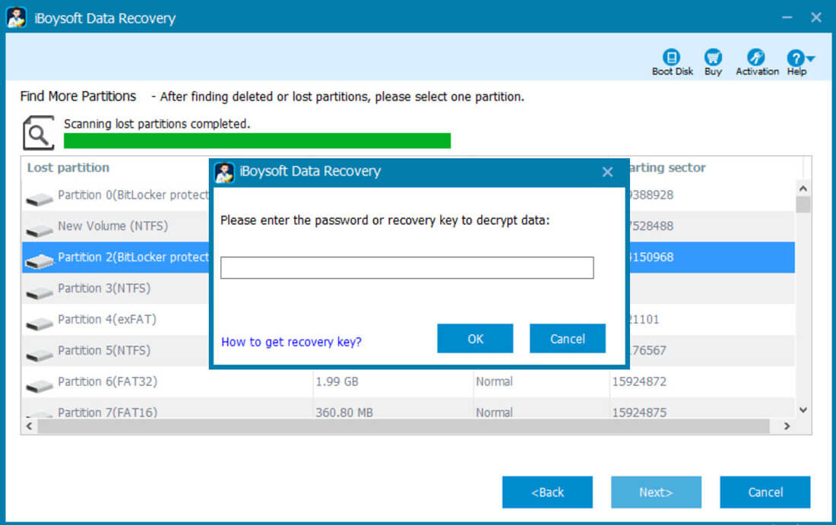
Task: Click the green scan progress bar
Action: tap(257, 141)
